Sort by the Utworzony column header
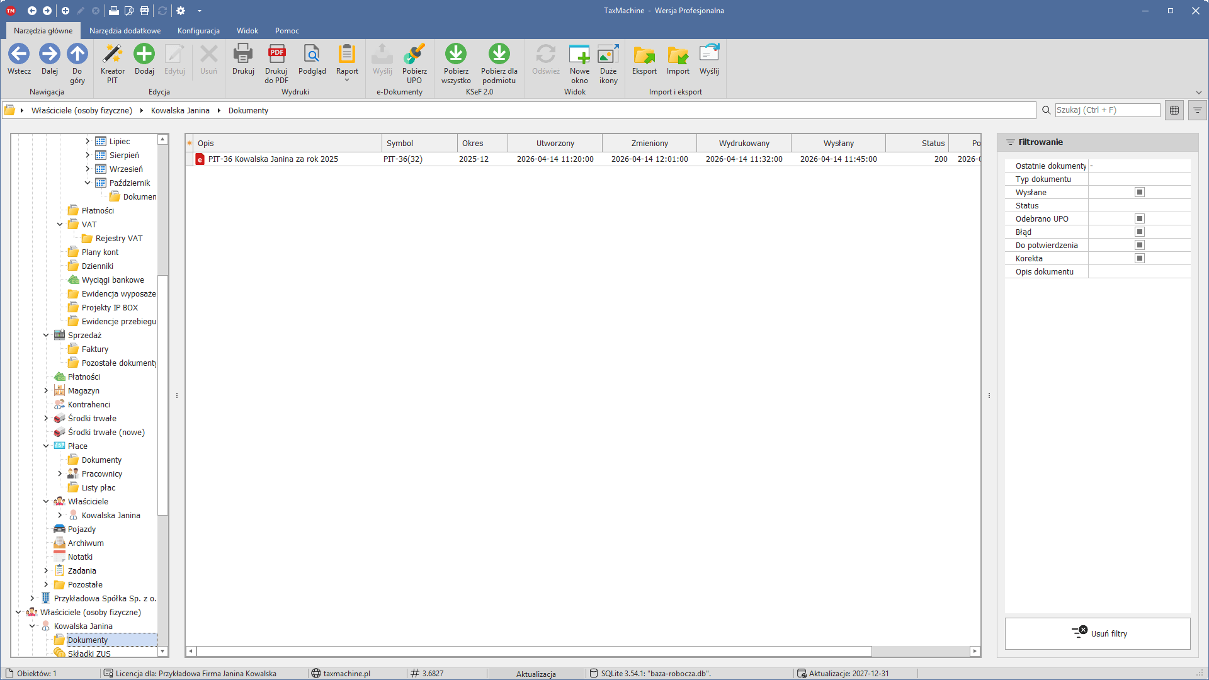Image resolution: width=1209 pixels, height=680 pixels. (555, 143)
